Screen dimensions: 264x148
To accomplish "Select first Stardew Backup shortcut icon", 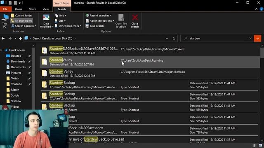I will pos(45,85).
